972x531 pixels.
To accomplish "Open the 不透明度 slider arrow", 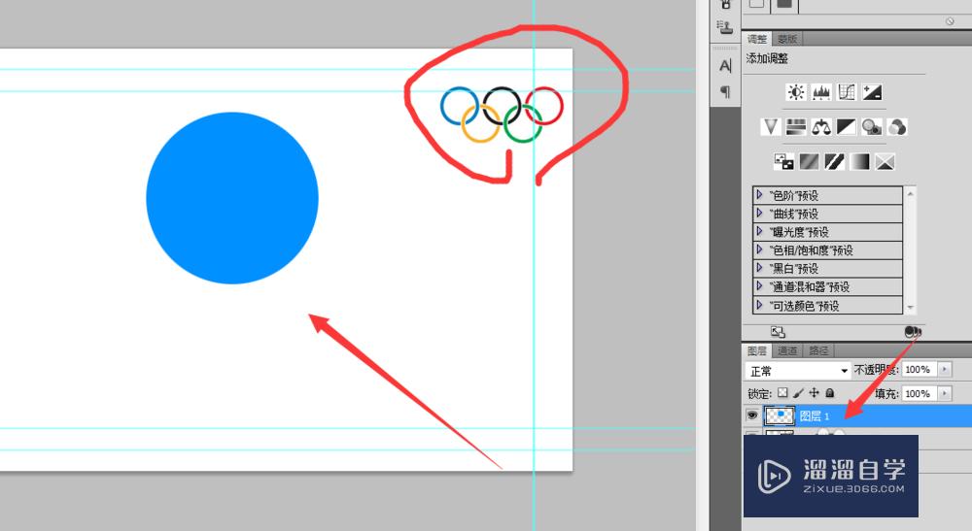I will [945, 370].
